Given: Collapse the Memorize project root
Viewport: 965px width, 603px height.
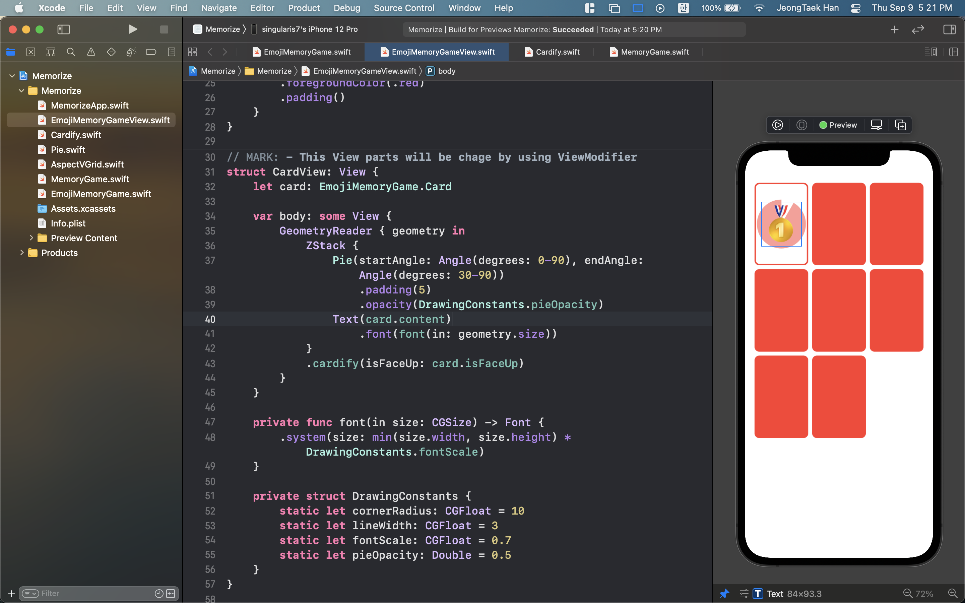Looking at the screenshot, I should point(12,76).
